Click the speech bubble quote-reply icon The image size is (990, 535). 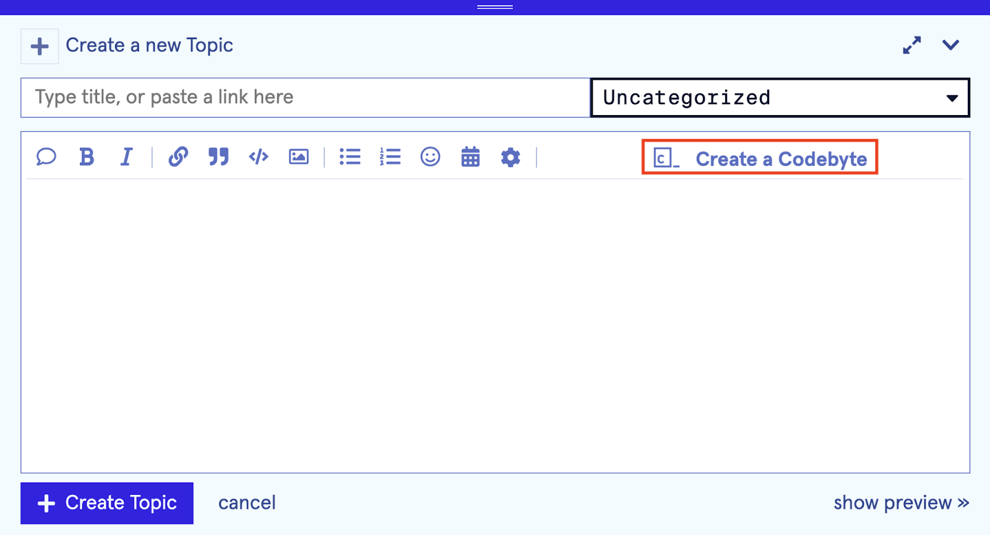(46, 157)
